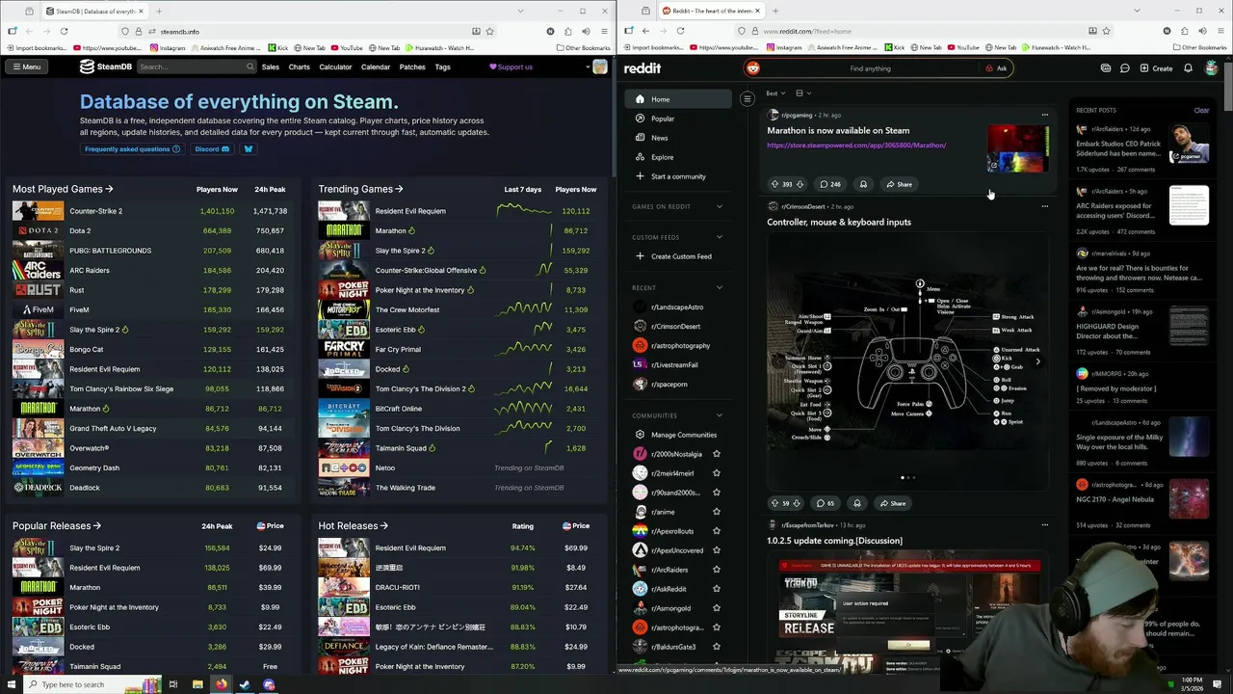Click the Create post button on Reddit
Image resolution: width=1233 pixels, height=694 pixels.
(x=1156, y=68)
